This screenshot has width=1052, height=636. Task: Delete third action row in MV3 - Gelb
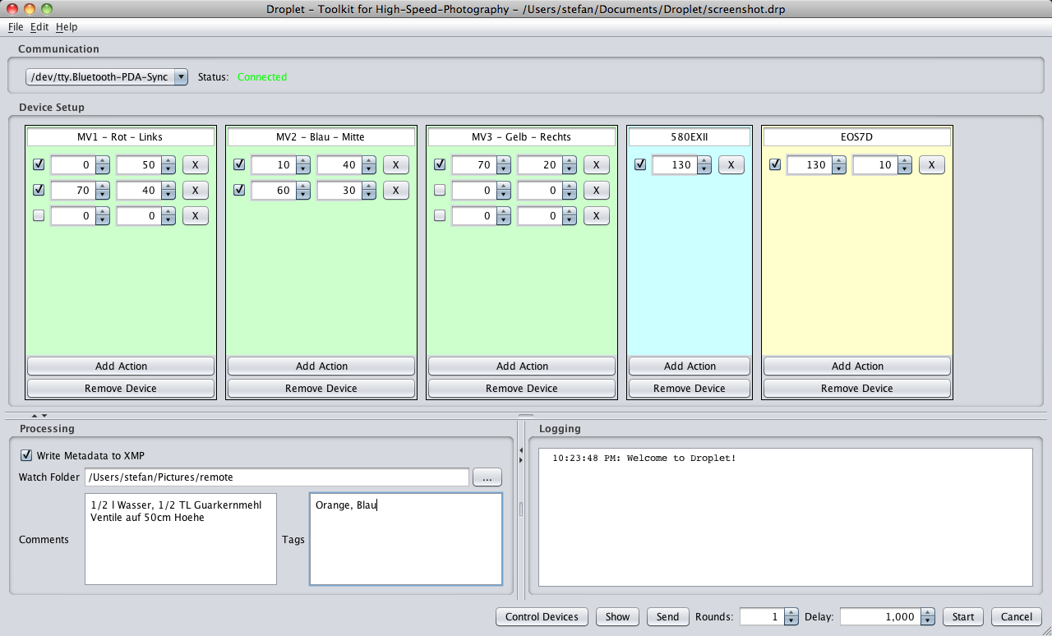point(597,216)
